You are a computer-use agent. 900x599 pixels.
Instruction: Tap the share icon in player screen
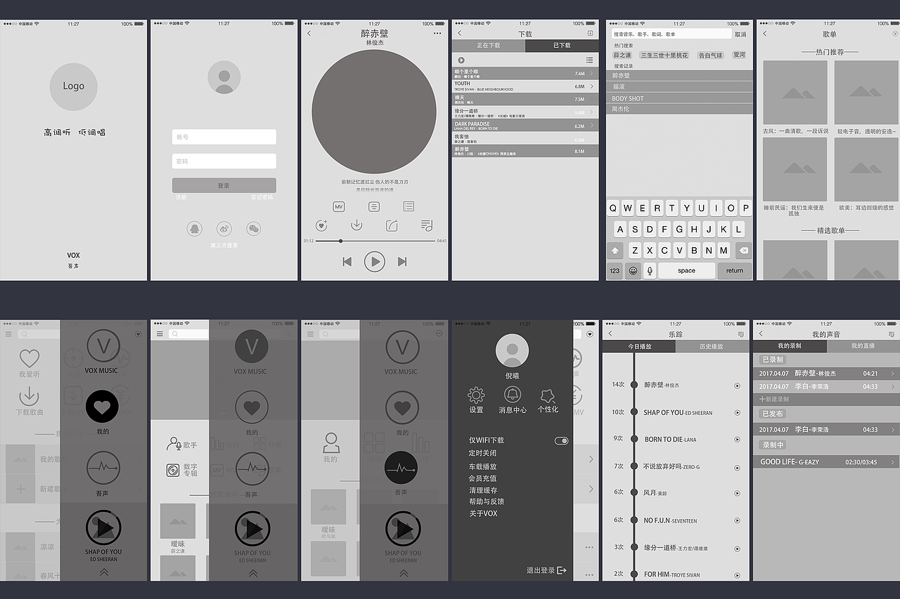point(392,225)
